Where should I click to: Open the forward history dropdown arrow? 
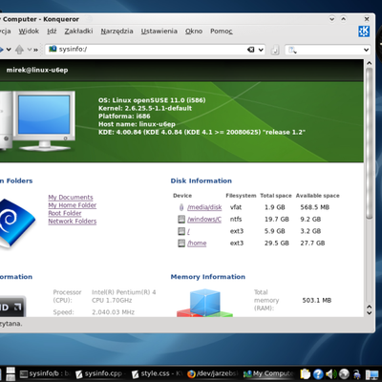(x=9, y=50)
